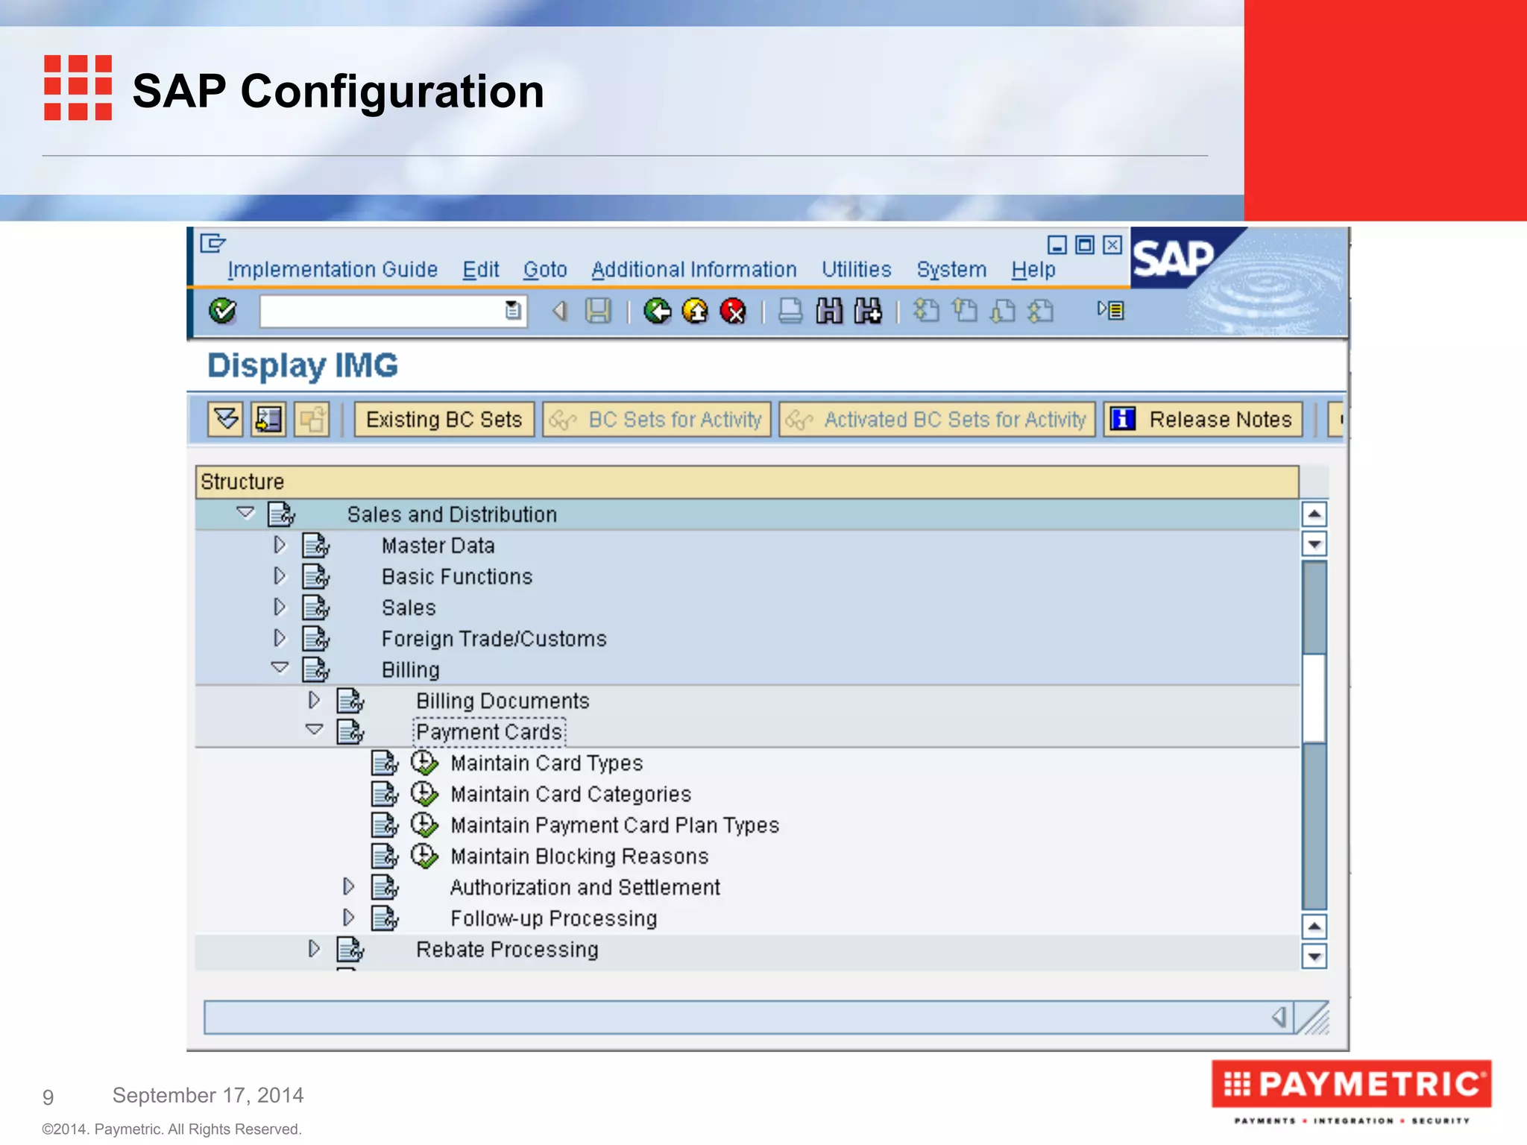This screenshot has height=1145, width=1527.
Task: Click the Existing BC Sets button
Action: coord(444,420)
